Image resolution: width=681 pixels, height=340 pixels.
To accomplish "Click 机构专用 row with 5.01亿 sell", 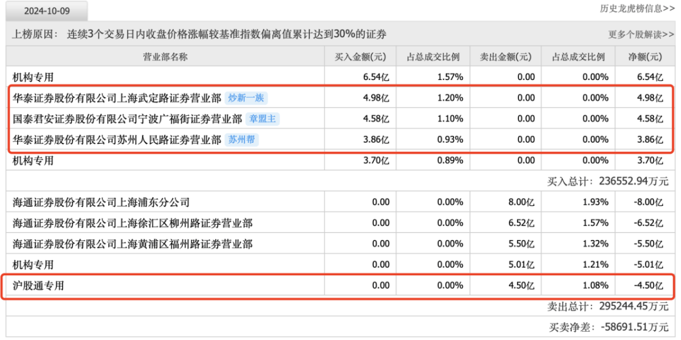I will click(x=33, y=265).
